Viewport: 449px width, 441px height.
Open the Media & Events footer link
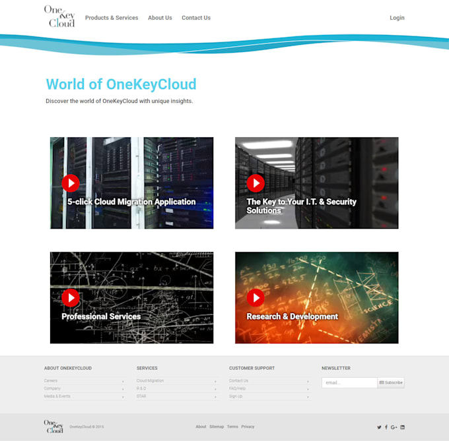tap(57, 396)
